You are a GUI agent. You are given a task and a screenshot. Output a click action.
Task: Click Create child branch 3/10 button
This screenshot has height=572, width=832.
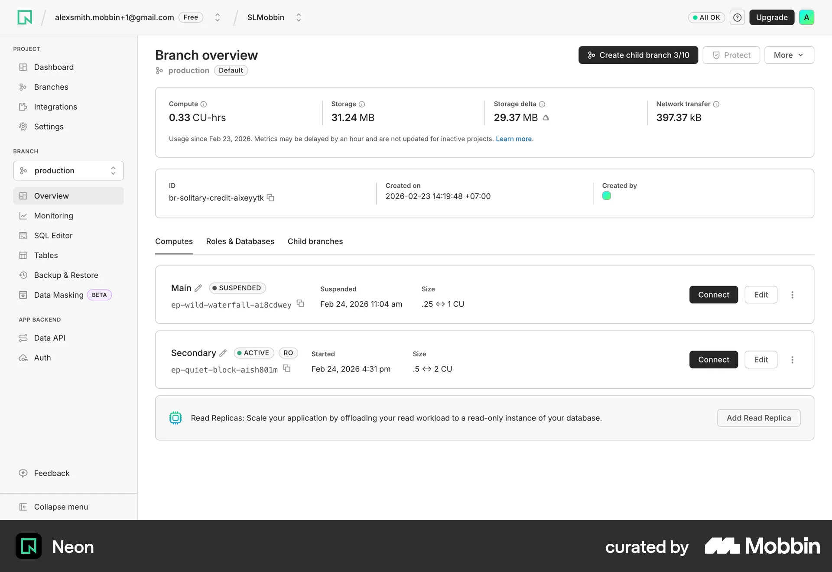638,55
